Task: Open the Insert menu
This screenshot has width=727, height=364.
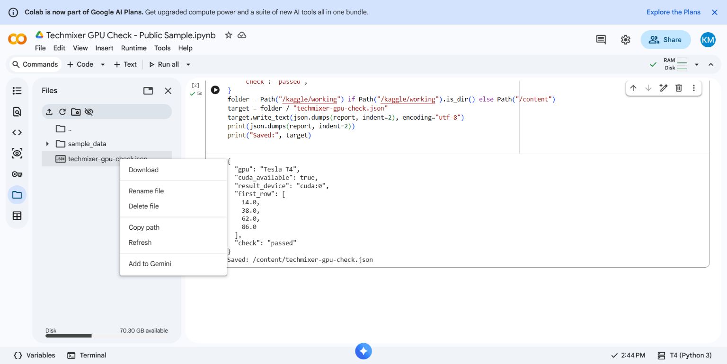Action: pos(104,48)
